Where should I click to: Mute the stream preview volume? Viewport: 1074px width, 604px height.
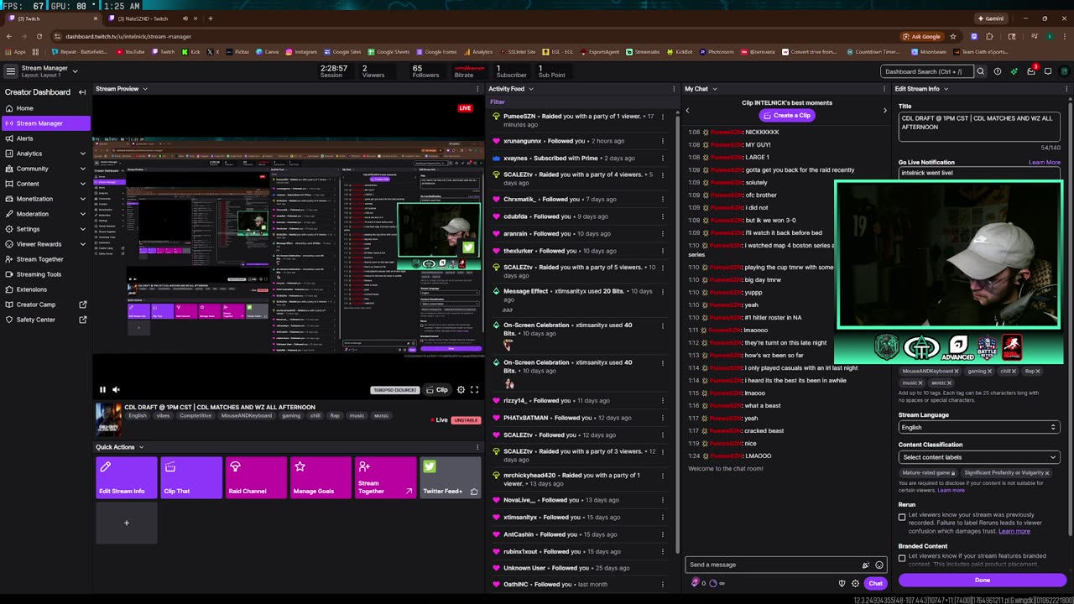click(x=116, y=389)
